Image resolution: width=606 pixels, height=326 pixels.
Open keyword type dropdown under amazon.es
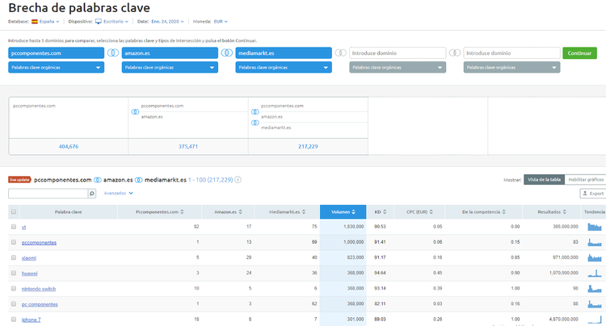[170, 67]
